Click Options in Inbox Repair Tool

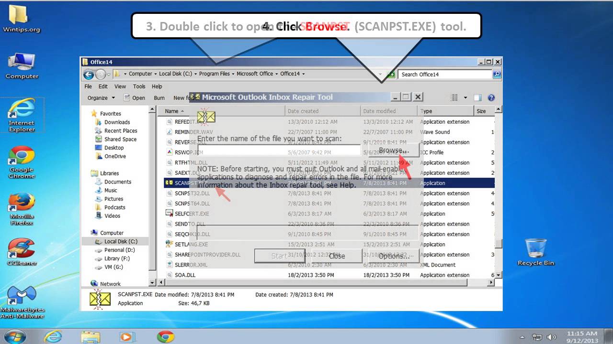tap(395, 256)
